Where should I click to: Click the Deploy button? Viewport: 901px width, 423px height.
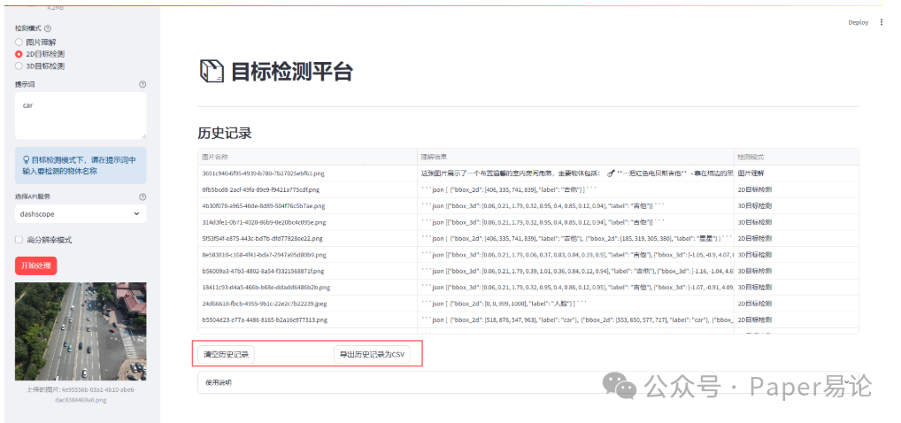859,22
